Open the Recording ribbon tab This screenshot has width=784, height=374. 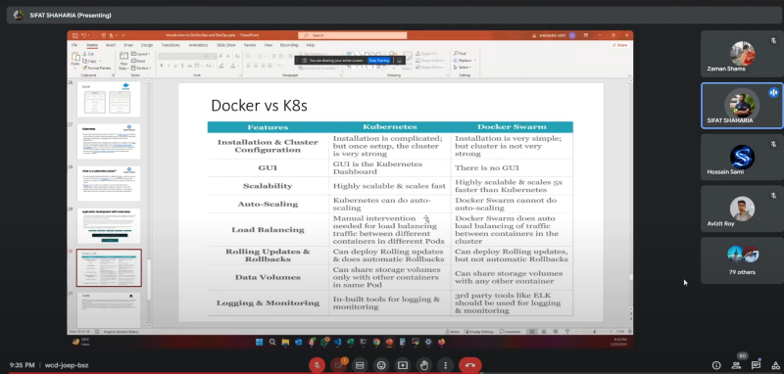point(289,45)
